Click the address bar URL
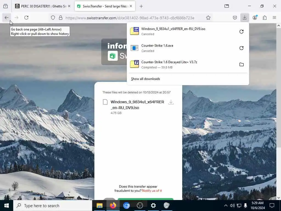This screenshot has height=211, width=281. [130, 18]
